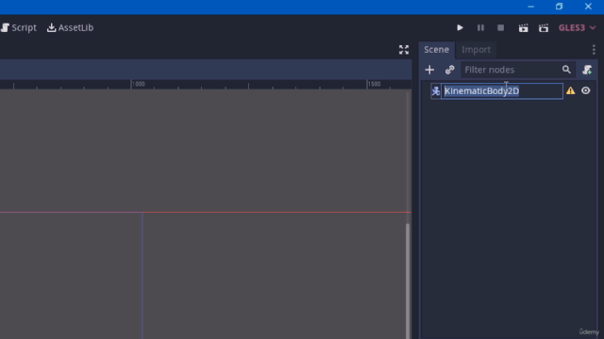
Task: Switch to the Import tab
Action: pyautogui.click(x=476, y=50)
